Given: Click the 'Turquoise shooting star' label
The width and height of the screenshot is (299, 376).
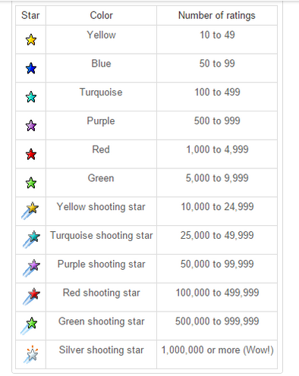Looking at the screenshot, I should point(101,236).
